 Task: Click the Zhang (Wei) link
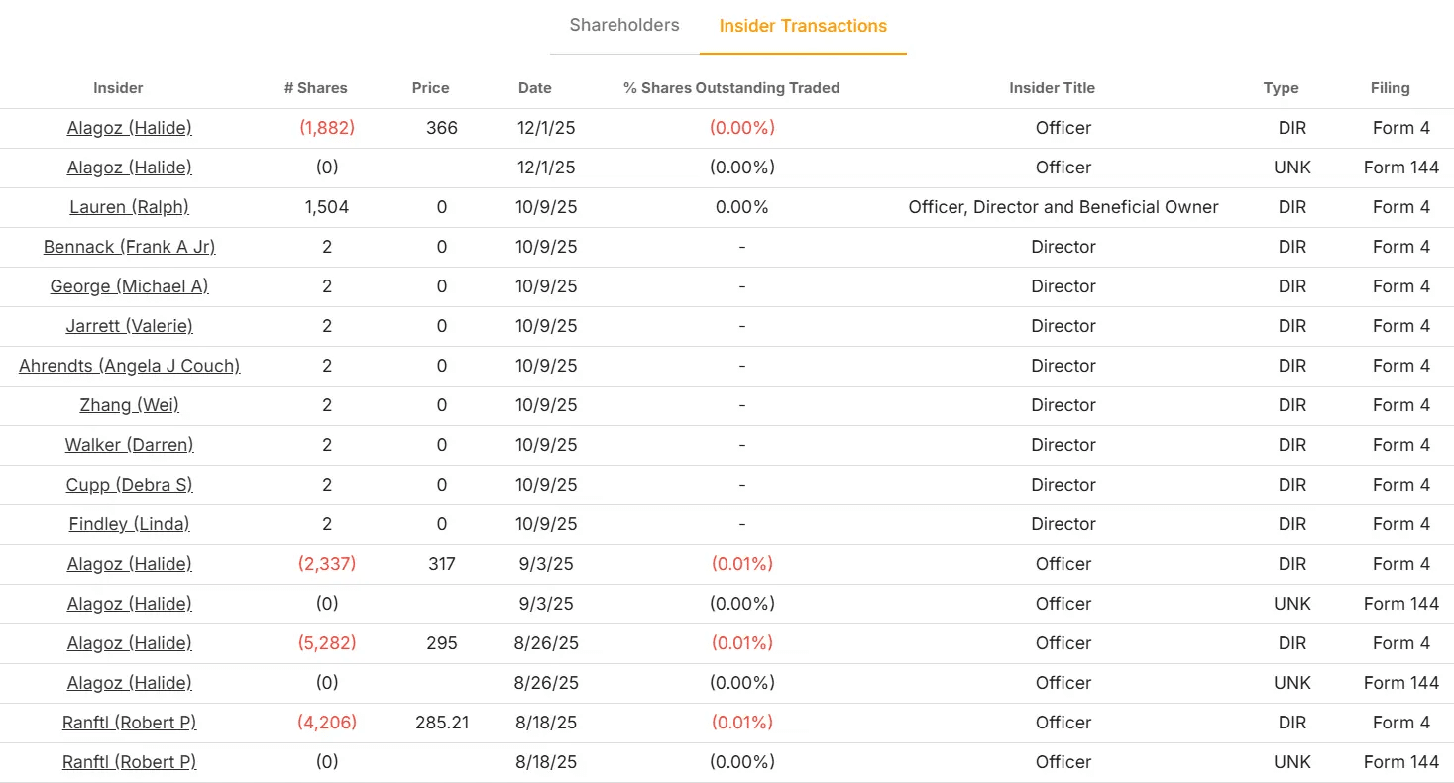click(130, 405)
